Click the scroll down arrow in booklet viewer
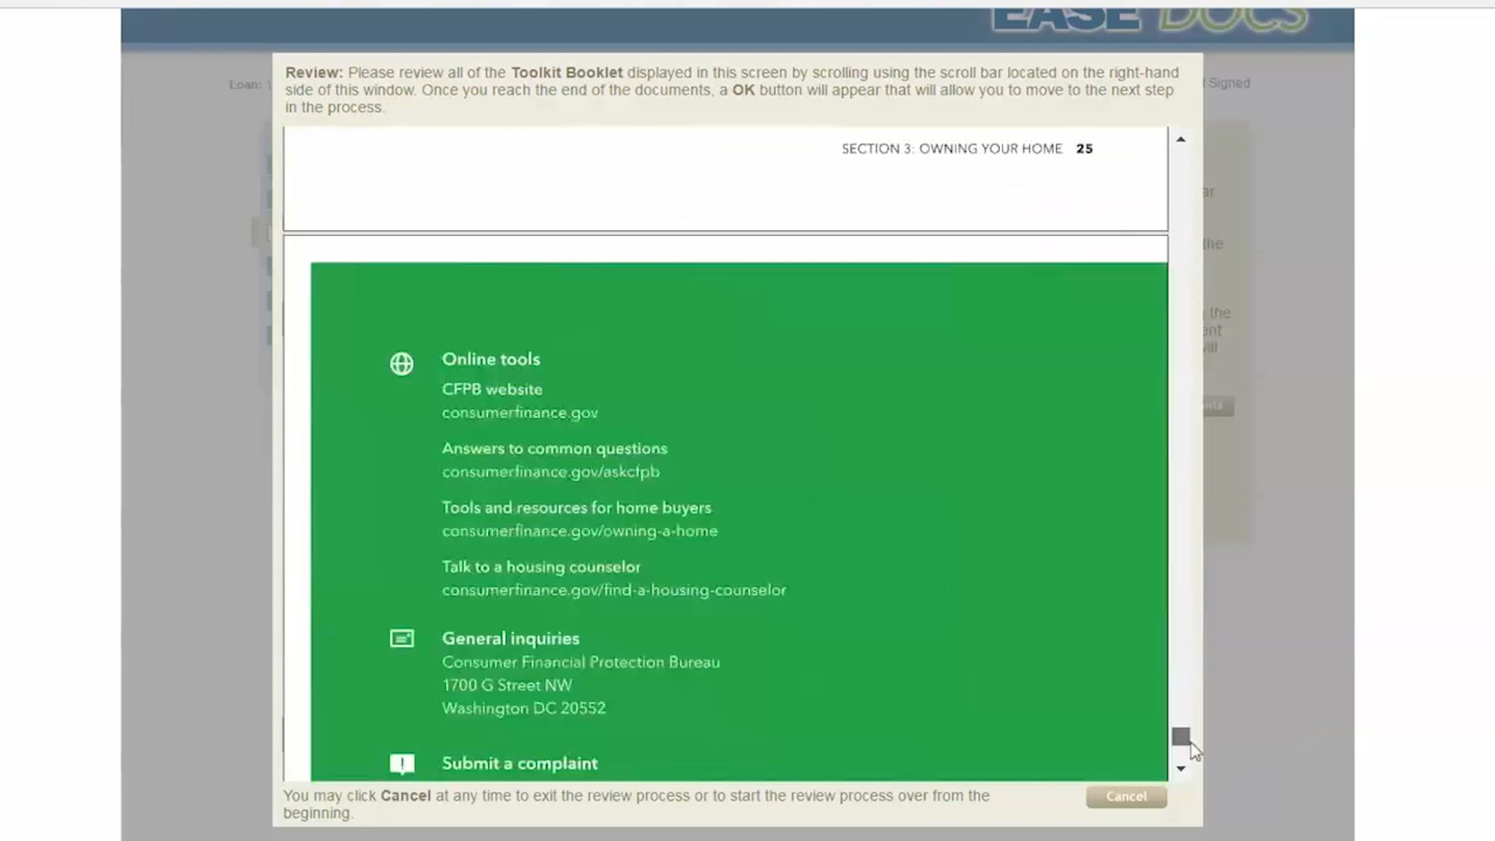Viewport: 1495px width, 841px height. (1180, 769)
